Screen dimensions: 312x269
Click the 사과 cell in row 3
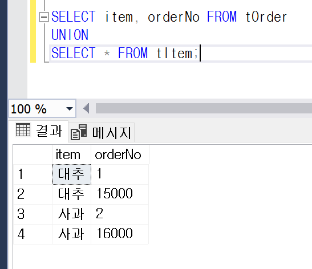click(72, 214)
